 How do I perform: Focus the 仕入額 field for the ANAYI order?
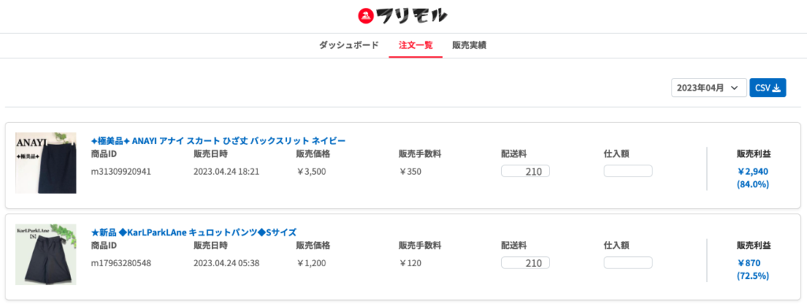628,171
